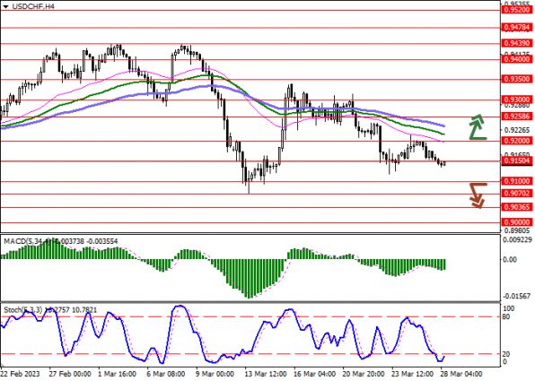Image resolution: width=535 pixels, height=381 pixels.
Task: Select the 0.93000 price level label
Action: 517,100
